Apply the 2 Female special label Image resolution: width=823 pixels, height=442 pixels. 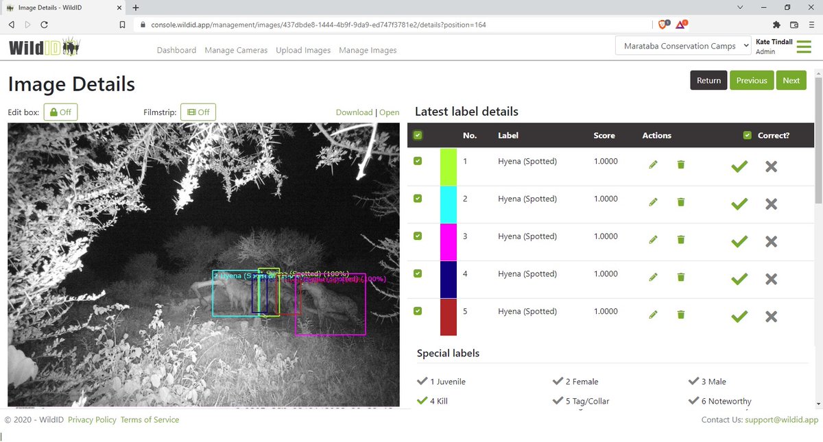pos(576,382)
